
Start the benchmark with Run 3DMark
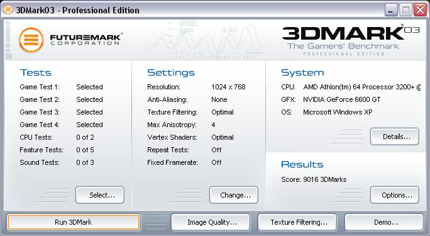pyautogui.click(x=73, y=222)
